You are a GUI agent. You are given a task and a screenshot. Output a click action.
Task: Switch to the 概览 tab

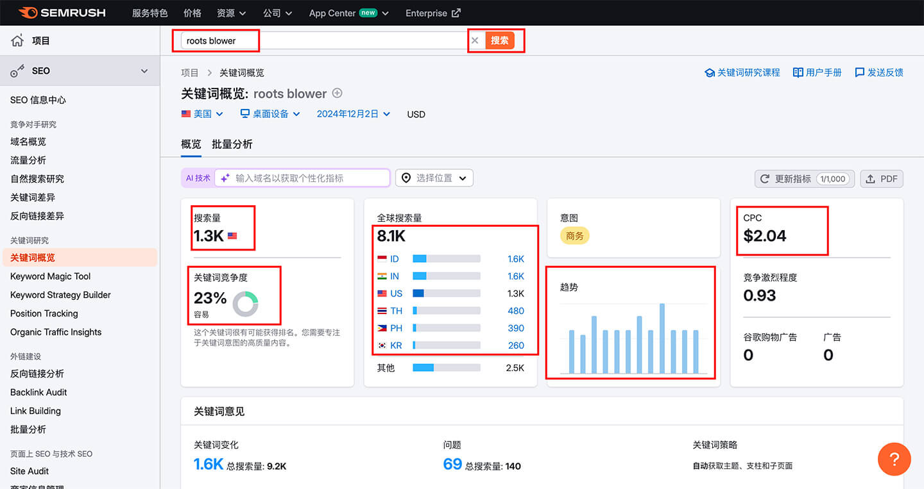[191, 144]
